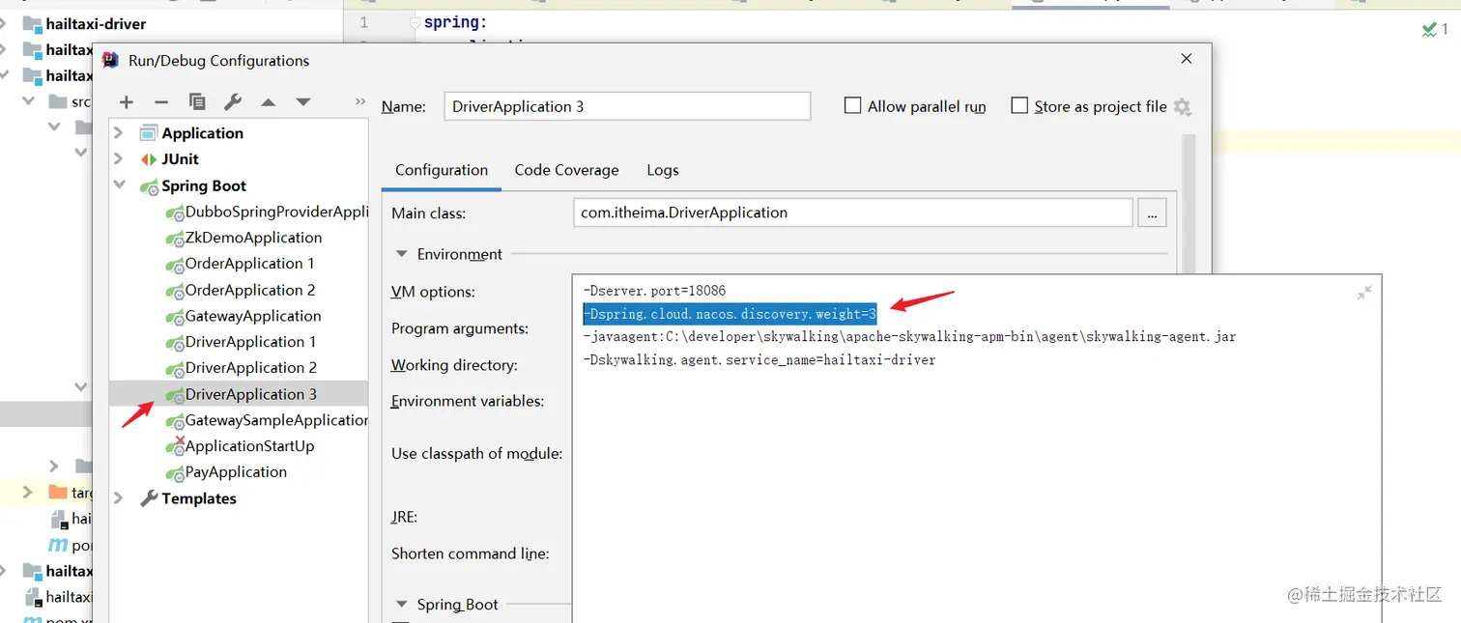Viewport: 1461px width, 623px height.
Task: Select PayApplication configuration
Action: coord(226,472)
